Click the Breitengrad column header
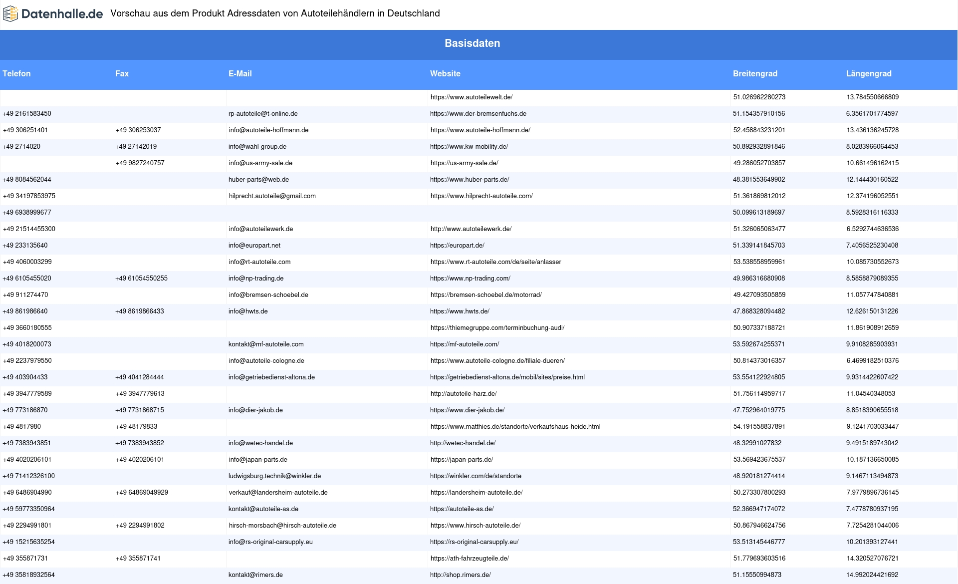This screenshot has width=958, height=584. click(x=755, y=73)
